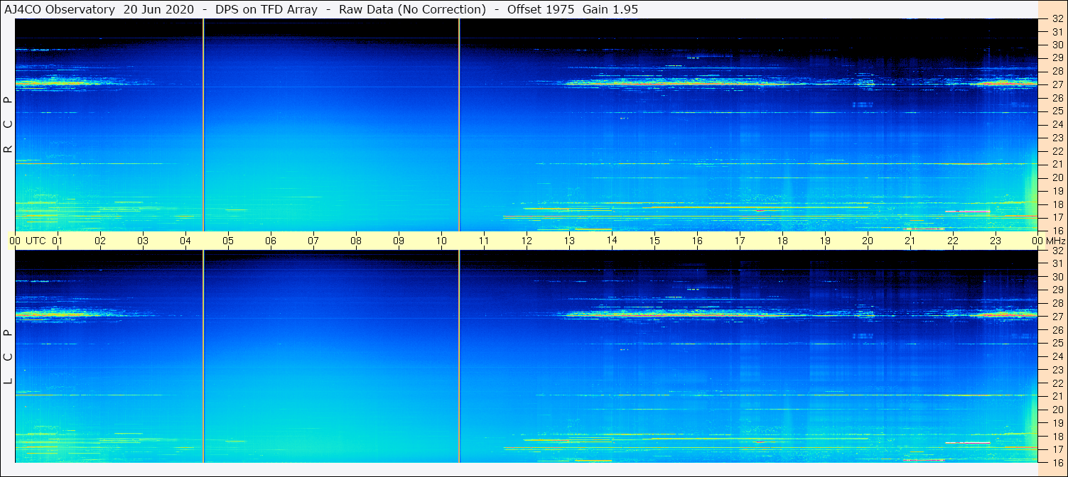The width and height of the screenshot is (1068, 477).
Task: Select the "Offset 1975" value in the header
Action: [541, 9]
